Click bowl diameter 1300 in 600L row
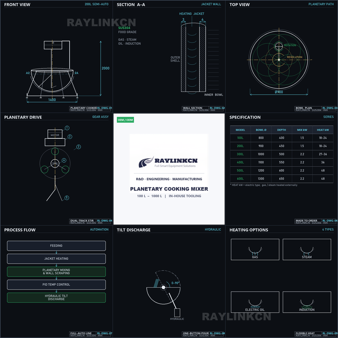Viewport: 338px width, 338px height. pyautogui.click(x=261, y=179)
